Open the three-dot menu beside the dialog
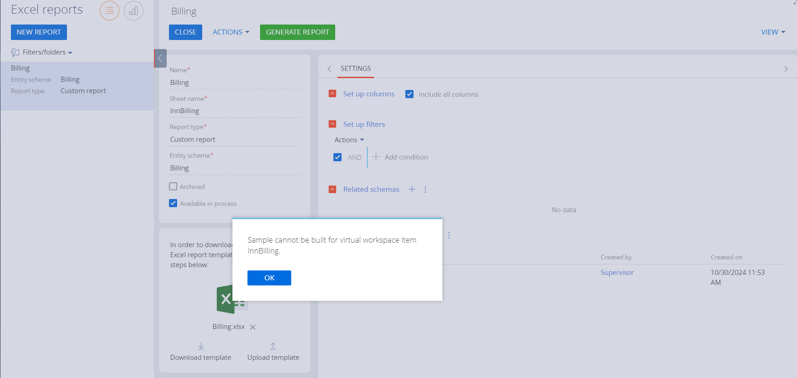 tap(449, 235)
